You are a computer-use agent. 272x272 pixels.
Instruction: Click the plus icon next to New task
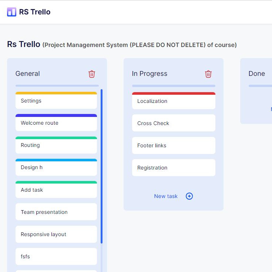(x=189, y=196)
